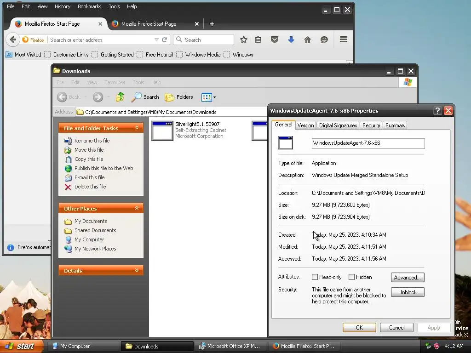Open the Firefox hamburger menu
Viewport: 471px width, 353px height.
[x=344, y=40]
